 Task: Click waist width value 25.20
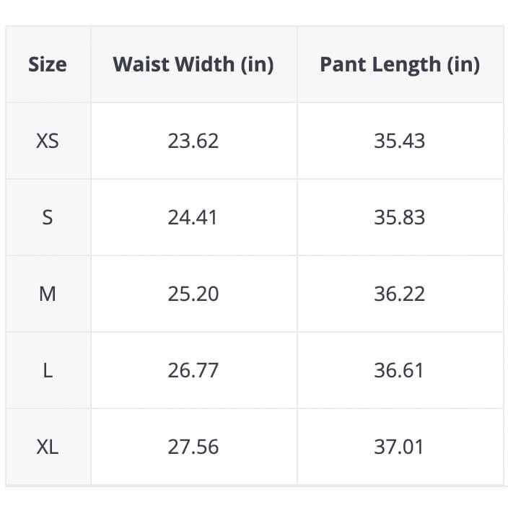[x=193, y=294]
